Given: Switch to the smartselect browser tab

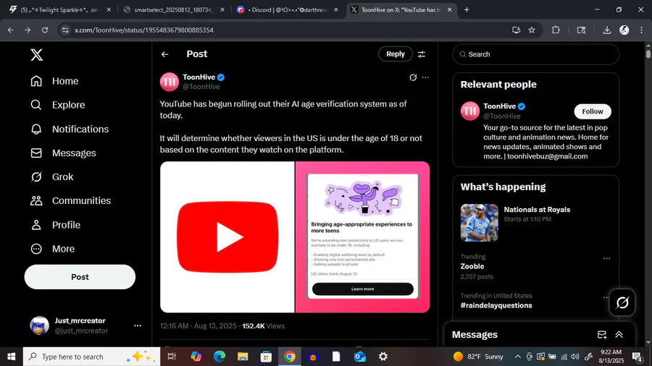Looking at the screenshot, I should point(173,9).
